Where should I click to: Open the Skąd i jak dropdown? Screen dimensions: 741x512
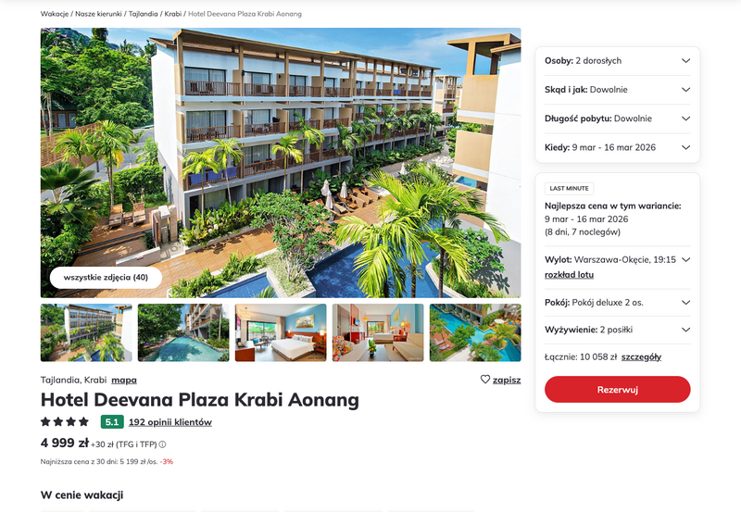617,89
